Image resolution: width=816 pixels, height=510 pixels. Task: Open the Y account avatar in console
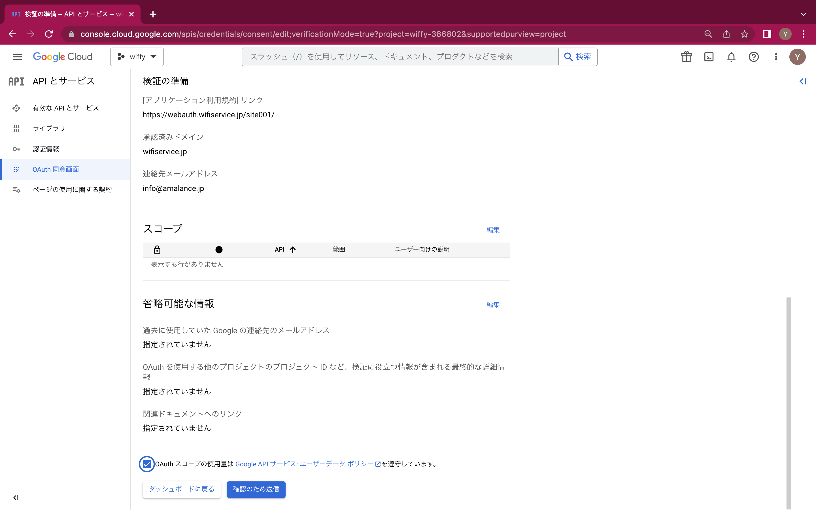[x=797, y=57]
